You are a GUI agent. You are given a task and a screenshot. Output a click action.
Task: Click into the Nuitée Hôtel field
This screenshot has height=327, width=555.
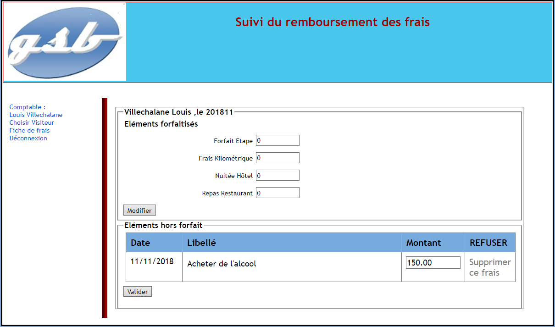pyautogui.click(x=277, y=175)
